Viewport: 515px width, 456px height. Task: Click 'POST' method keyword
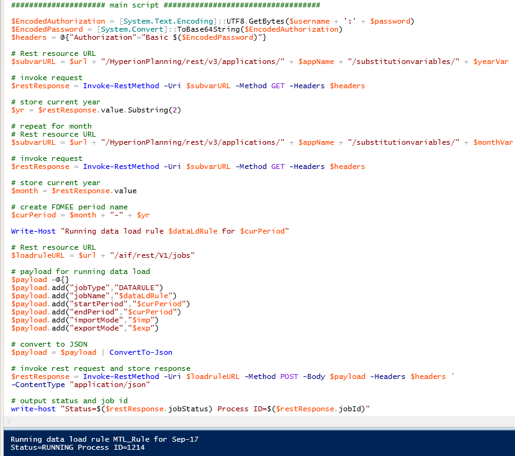[289, 376]
